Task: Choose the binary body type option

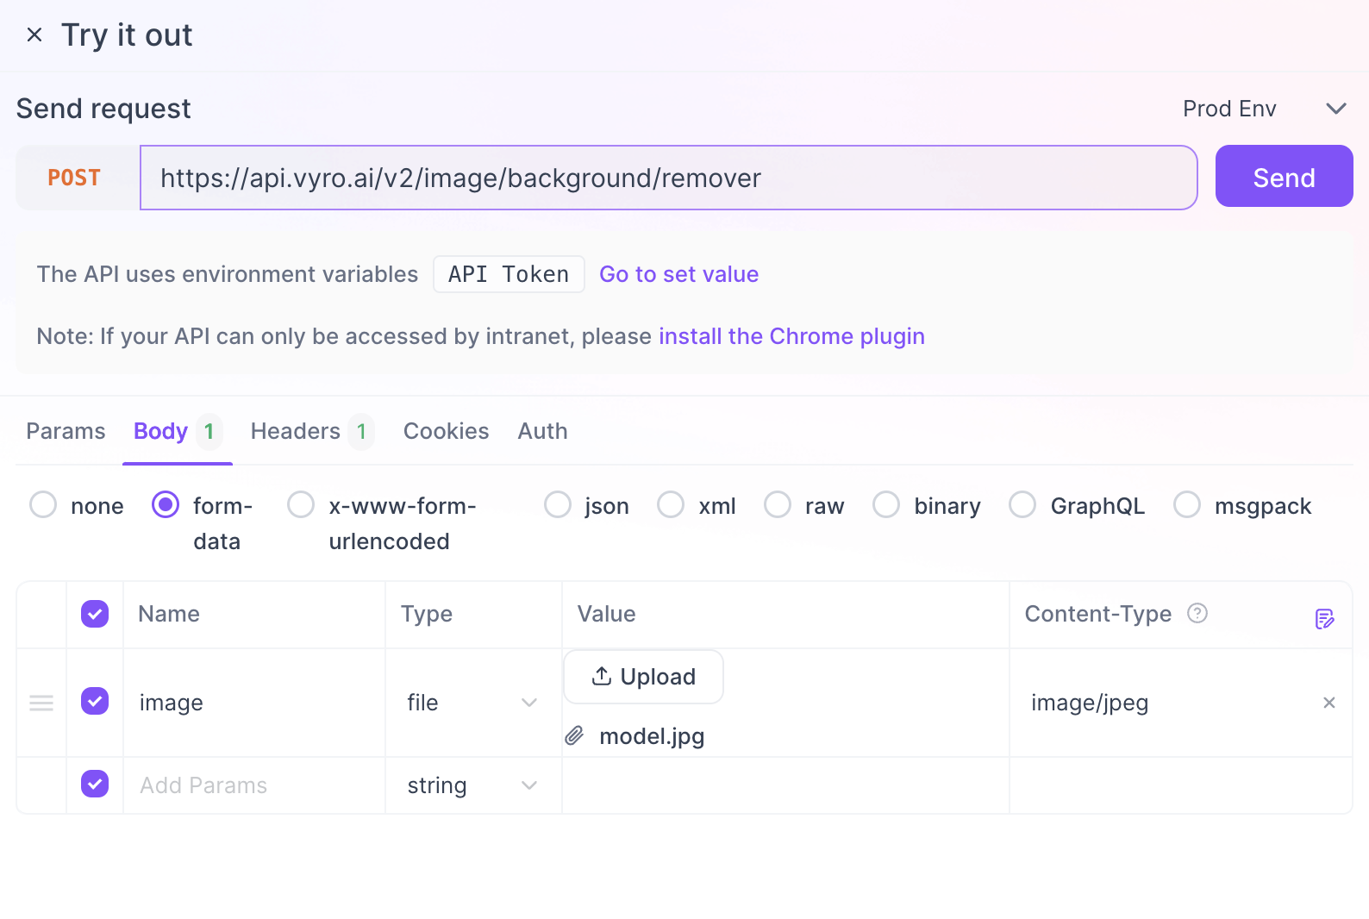Action: (x=886, y=505)
